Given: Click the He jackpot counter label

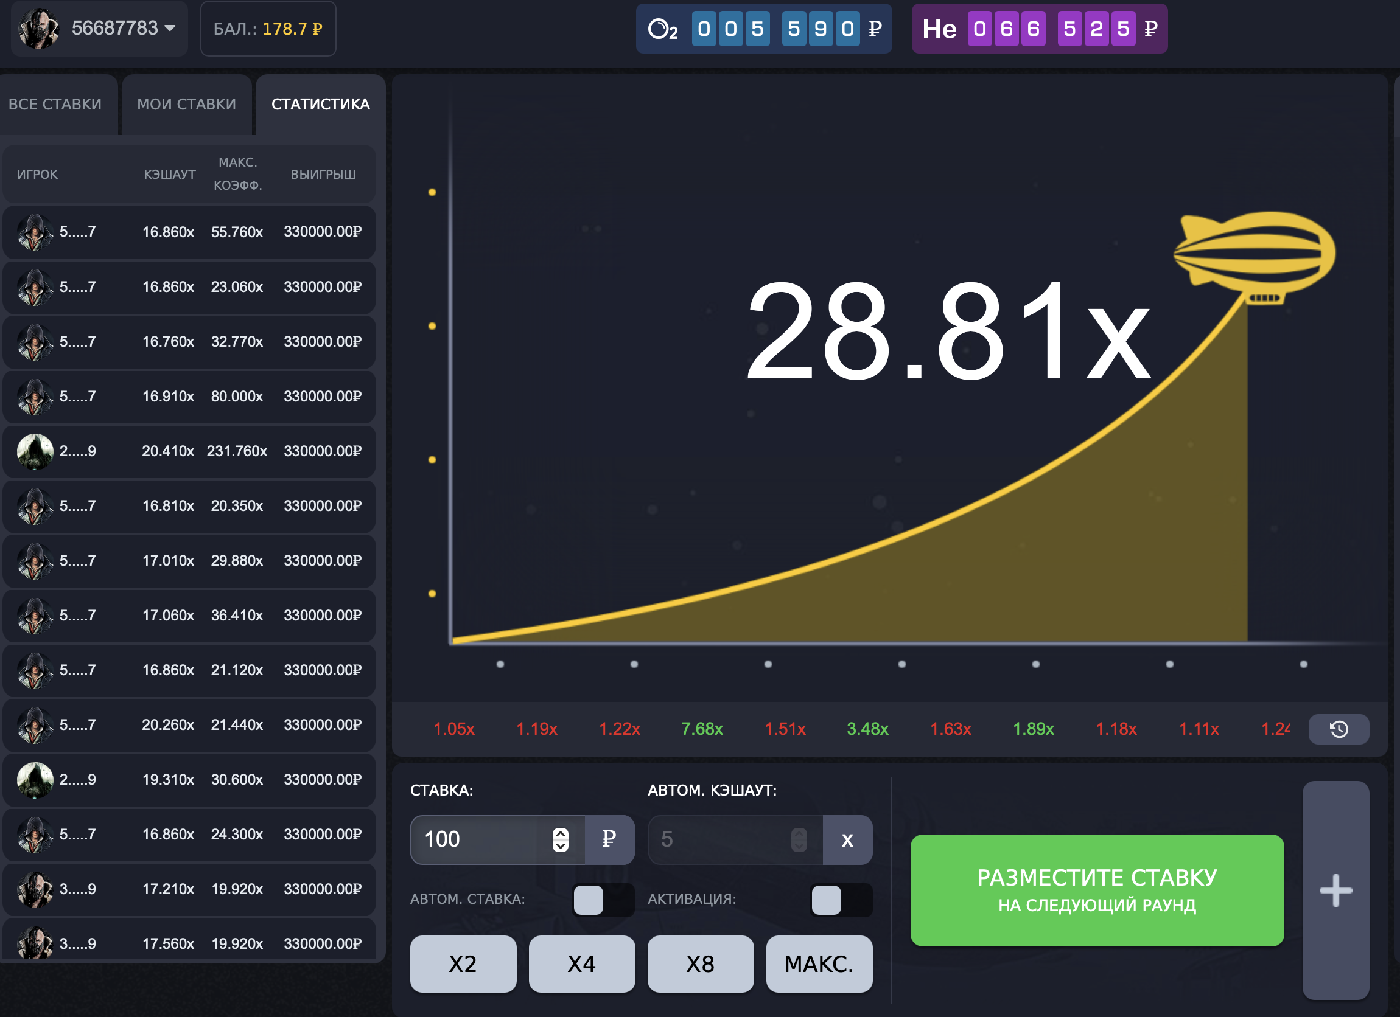Looking at the screenshot, I should click(x=938, y=29).
